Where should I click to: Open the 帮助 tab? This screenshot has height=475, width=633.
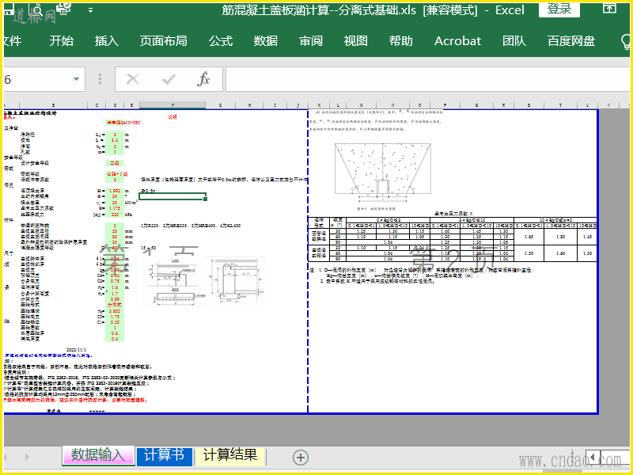(401, 41)
